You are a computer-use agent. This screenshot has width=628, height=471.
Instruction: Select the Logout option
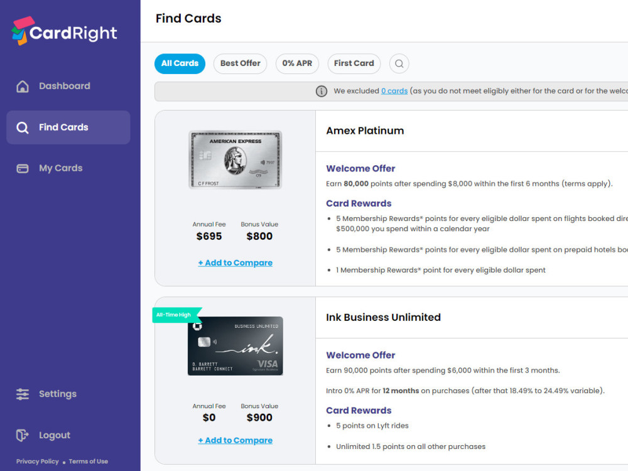click(55, 435)
